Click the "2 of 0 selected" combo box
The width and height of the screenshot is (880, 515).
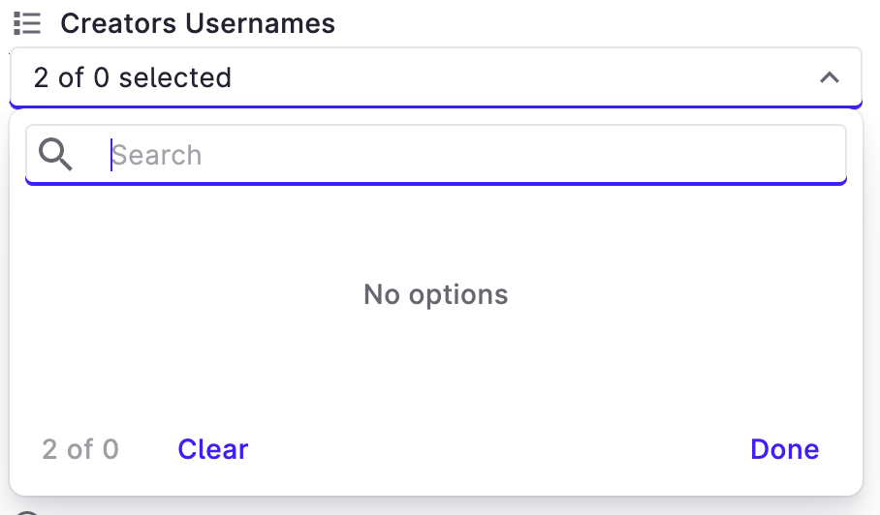435,77
